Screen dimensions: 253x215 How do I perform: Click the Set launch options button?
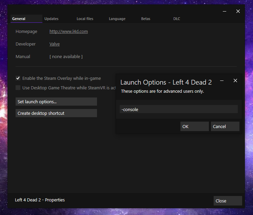pos(56,102)
